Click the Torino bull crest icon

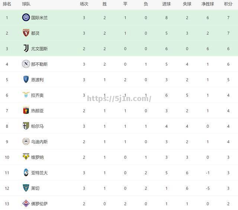pyautogui.click(x=26, y=33)
